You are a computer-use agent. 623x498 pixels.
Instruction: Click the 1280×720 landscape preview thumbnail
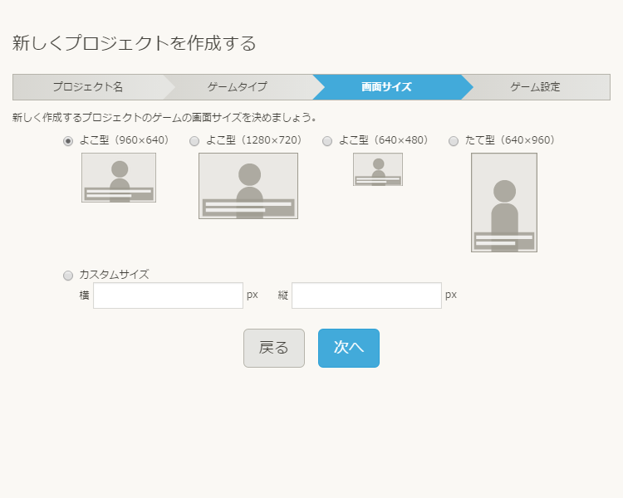248,186
